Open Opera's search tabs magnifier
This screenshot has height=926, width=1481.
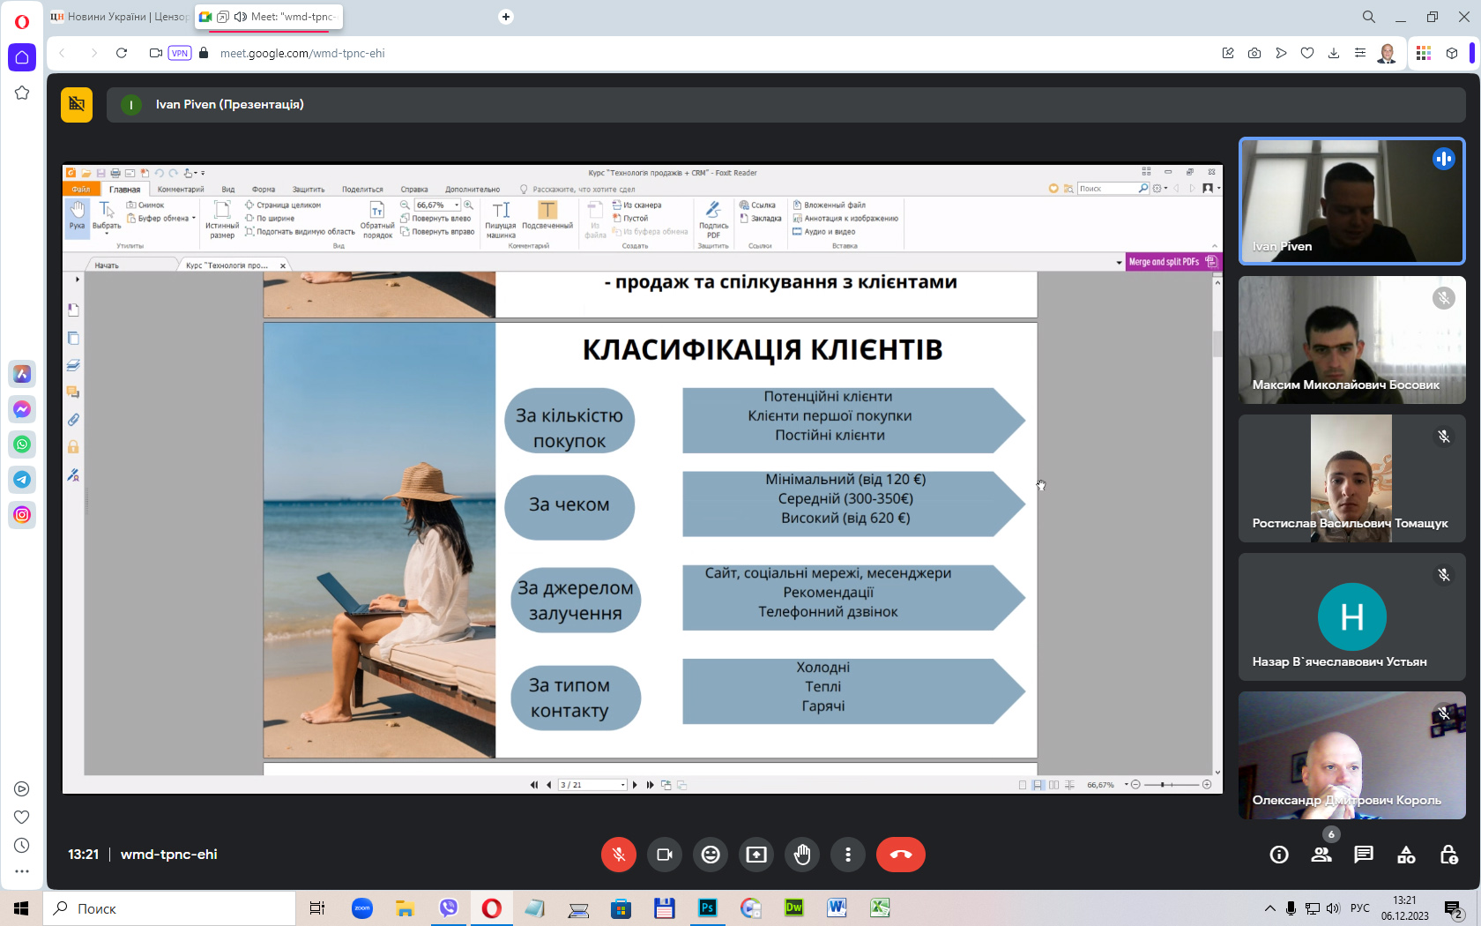click(1368, 17)
